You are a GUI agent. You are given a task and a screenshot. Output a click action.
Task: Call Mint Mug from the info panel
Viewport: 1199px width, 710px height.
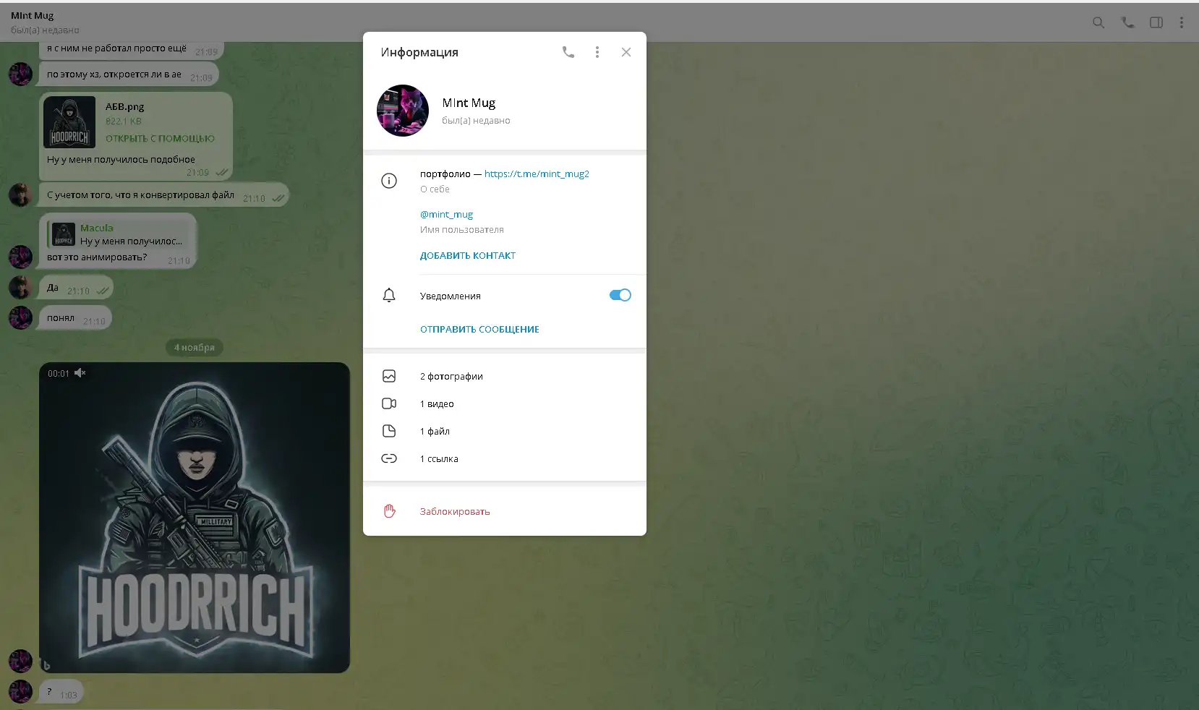click(568, 52)
